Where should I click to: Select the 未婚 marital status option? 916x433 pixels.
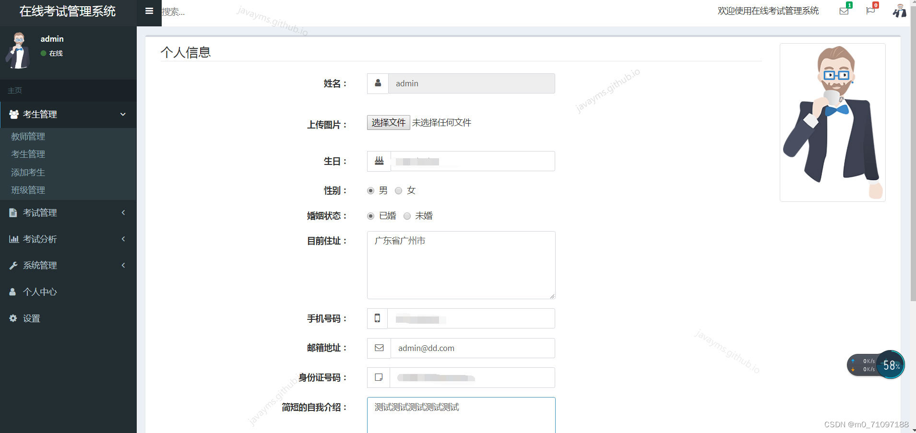tap(407, 216)
